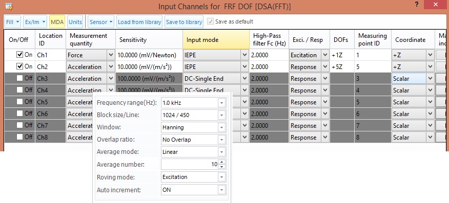The image size is (449, 203).
Task: Toggle Save as default checkbox
Action: tap(211, 21)
